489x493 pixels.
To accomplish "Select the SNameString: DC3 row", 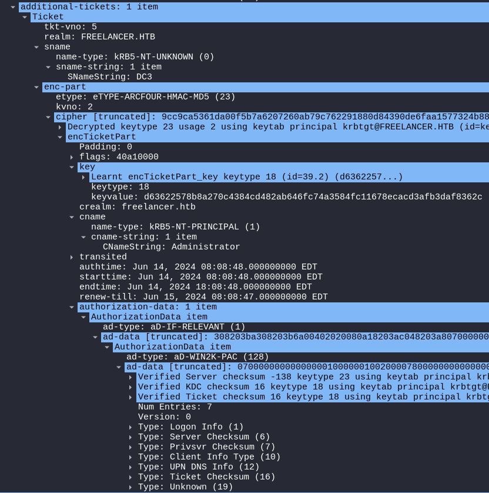I will 109,77.
